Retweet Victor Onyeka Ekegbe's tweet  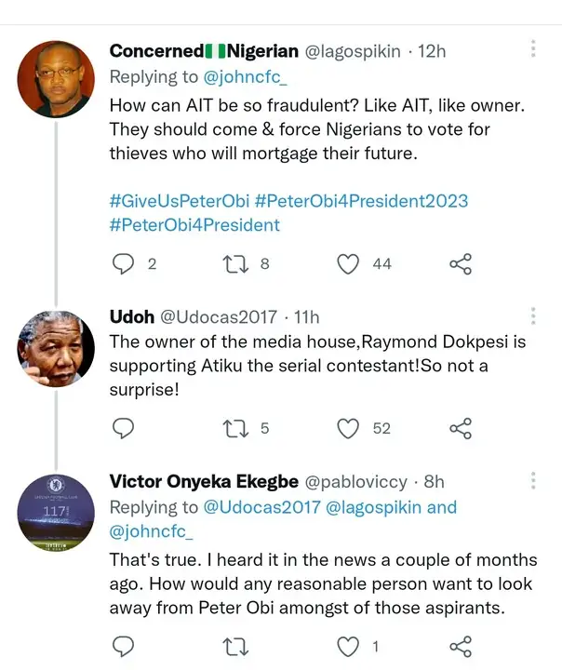[236, 646]
